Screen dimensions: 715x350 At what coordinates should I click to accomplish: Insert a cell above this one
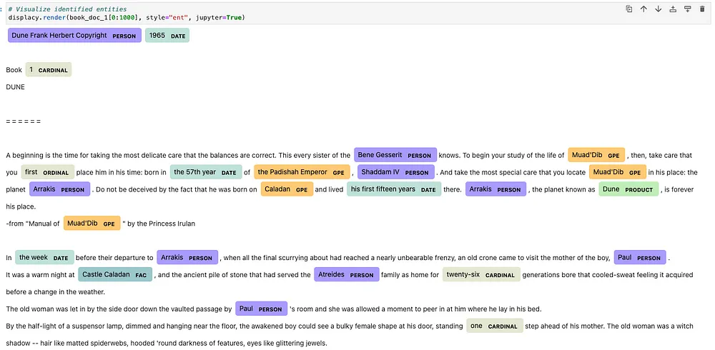click(x=673, y=9)
